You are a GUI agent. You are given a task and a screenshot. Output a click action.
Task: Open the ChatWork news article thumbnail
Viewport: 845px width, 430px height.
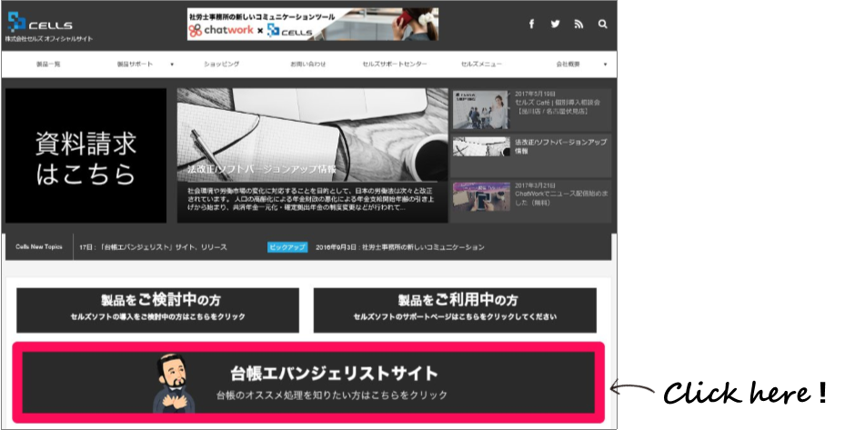480,196
